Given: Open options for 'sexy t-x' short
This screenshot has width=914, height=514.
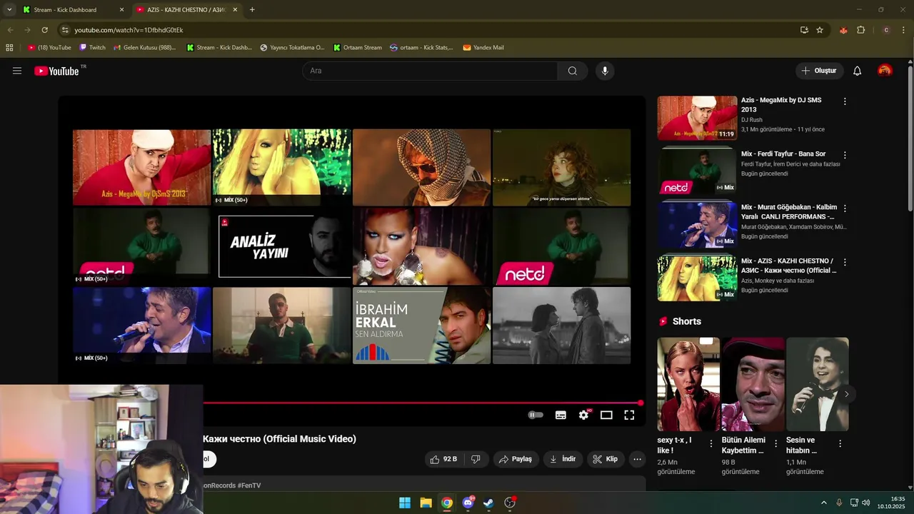Looking at the screenshot, I should click(x=711, y=443).
